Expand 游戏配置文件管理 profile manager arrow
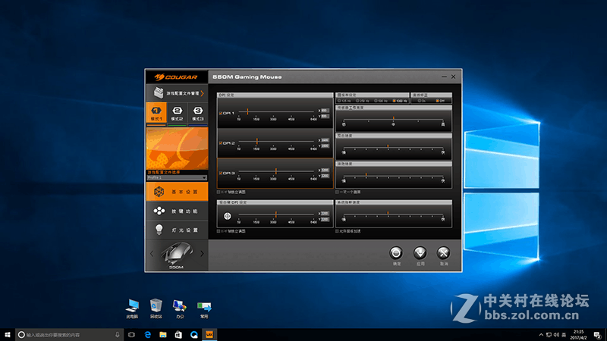The width and height of the screenshot is (607, 341). 203,93
